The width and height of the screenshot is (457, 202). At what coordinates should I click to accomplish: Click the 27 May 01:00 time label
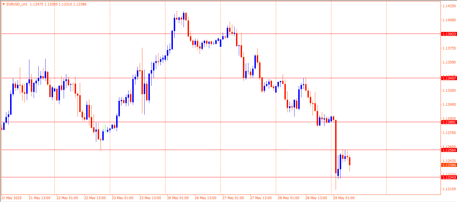(233, 198)
